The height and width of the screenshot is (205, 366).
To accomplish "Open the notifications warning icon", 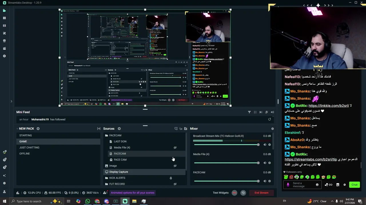I will [x=105, y=193].
